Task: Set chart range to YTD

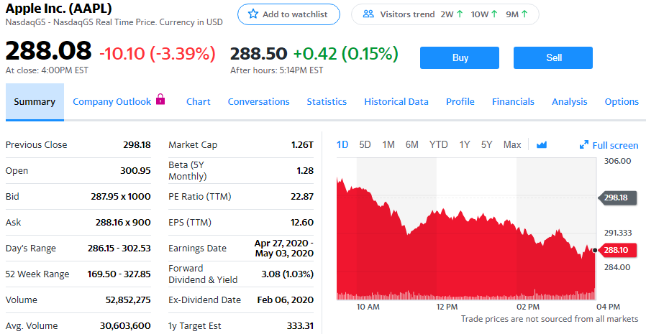Action: pyautogui.click(x=438, y=145)
